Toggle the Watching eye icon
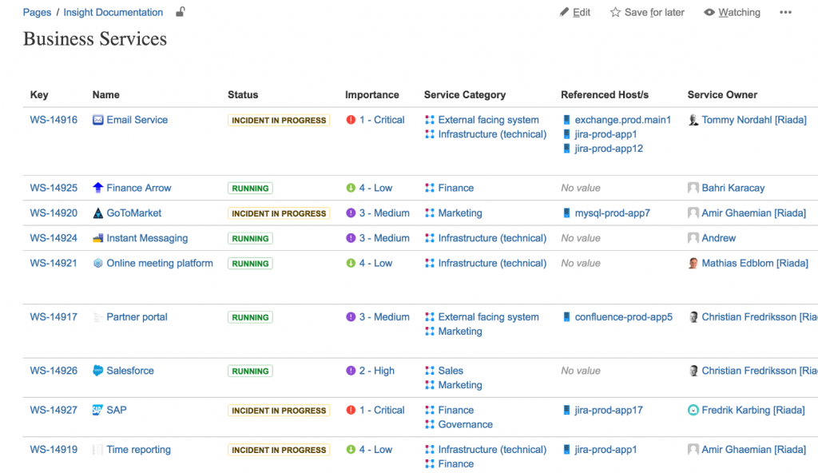This screenshot has width=818, height=473. point(709,12)
